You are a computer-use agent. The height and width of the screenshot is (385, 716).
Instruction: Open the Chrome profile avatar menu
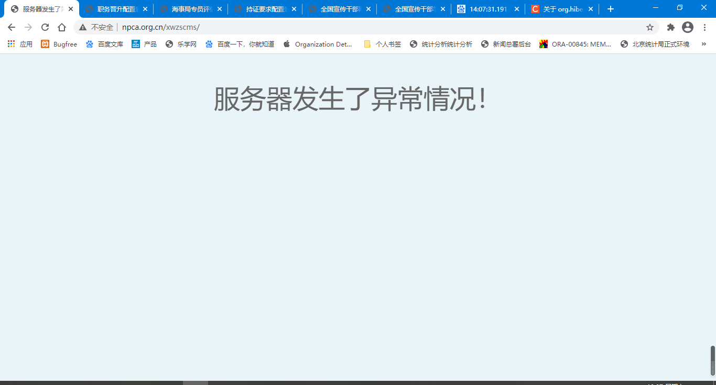point(688,27)
